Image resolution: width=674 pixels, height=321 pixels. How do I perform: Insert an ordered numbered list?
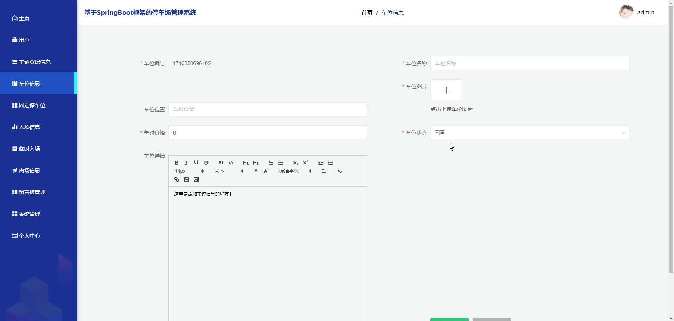tap(271, 163)
